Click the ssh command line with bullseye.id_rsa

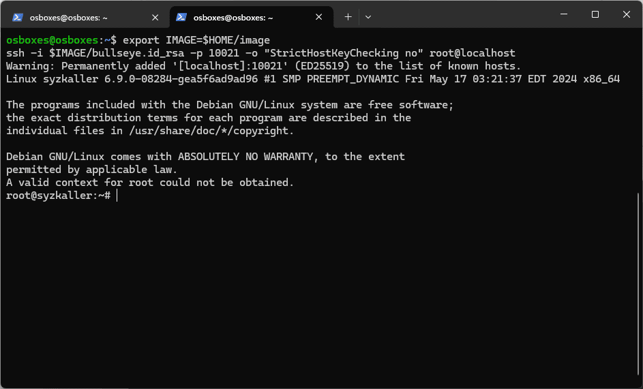pyautogui.click(x=260, y=53)
